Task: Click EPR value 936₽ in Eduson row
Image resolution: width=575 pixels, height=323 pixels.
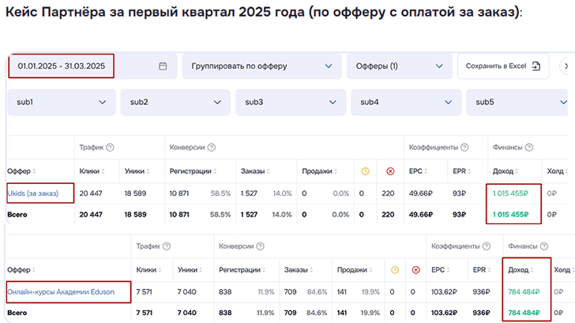Action: click(x=481, y=292)
